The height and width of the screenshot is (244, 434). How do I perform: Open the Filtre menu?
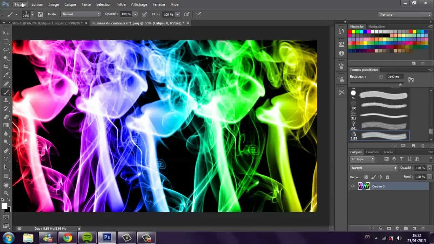[x=121, y=4]
